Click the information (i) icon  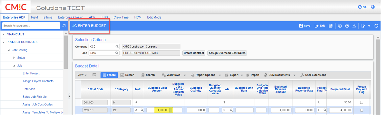340,26
